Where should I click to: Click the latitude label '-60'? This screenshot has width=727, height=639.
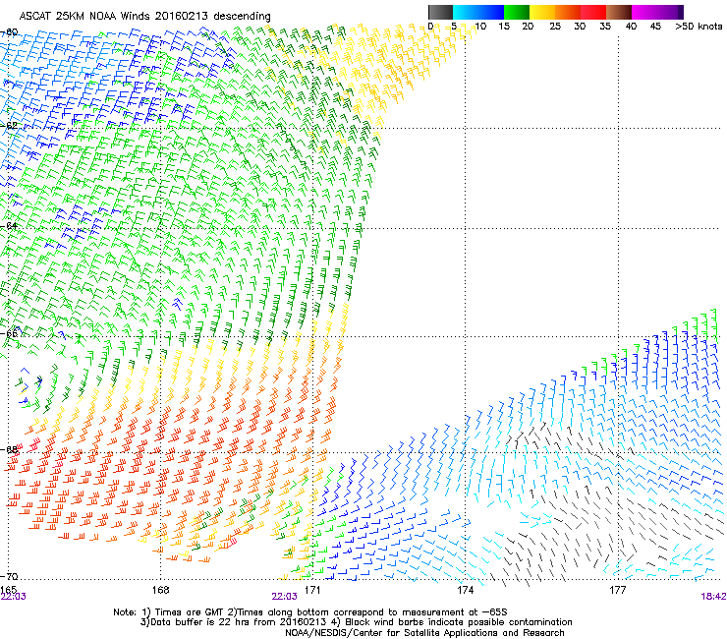tap(9, 32)
